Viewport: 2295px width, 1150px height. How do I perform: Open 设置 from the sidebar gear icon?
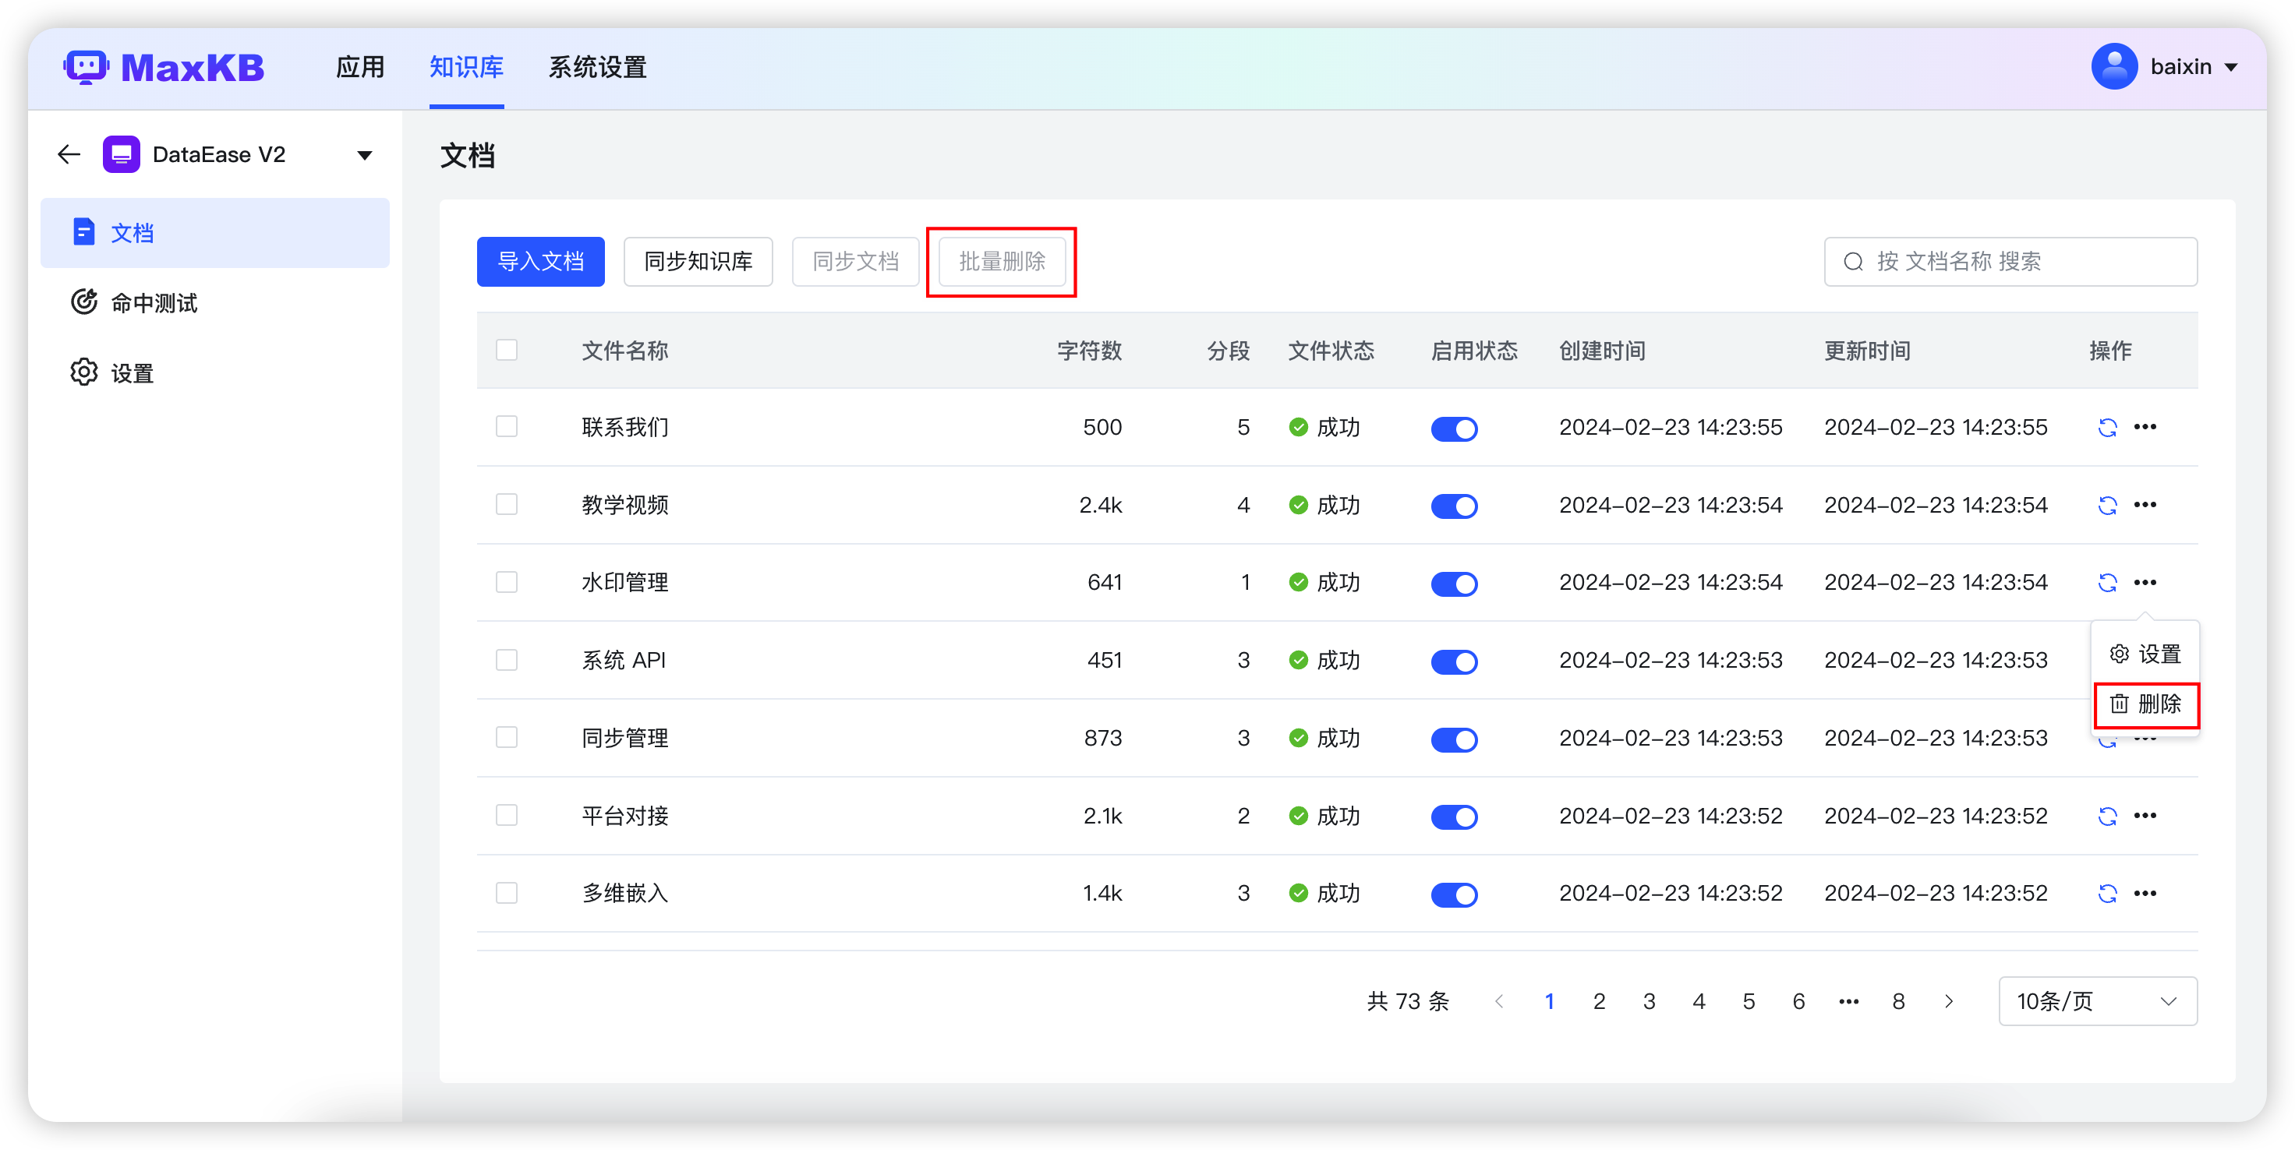131,372
